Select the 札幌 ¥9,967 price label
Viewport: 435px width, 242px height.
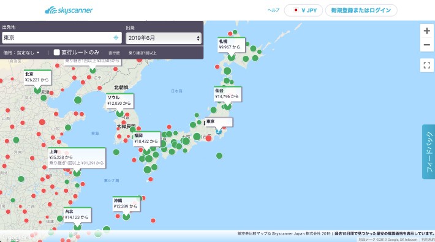tap(231, 44)
